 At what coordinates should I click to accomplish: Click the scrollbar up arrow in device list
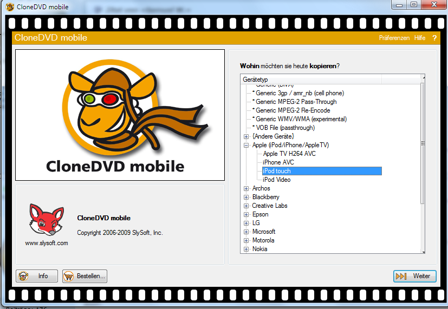pos(424,77)
